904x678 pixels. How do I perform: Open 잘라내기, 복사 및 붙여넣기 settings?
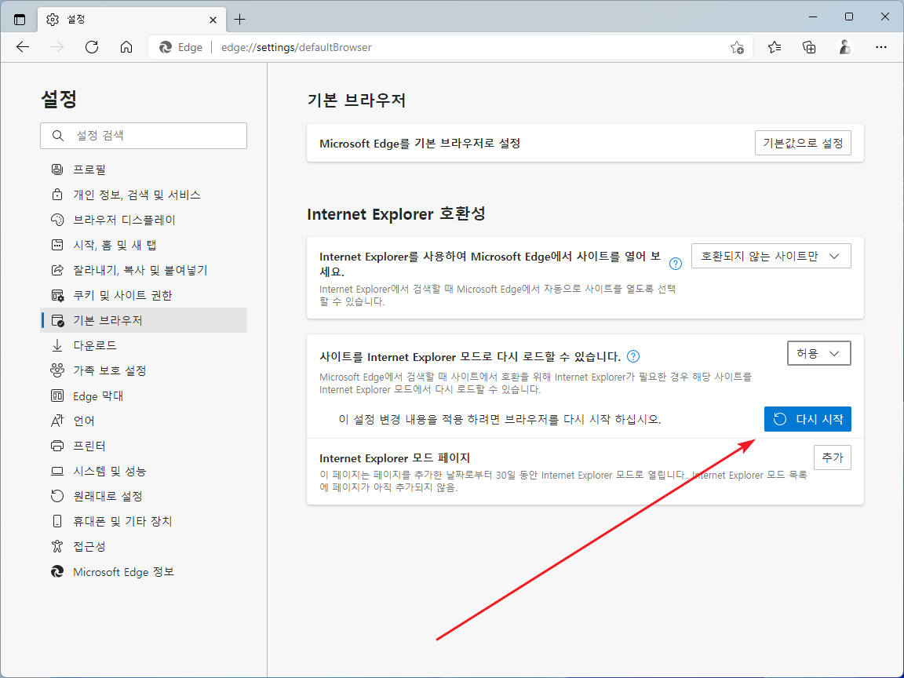click(x=144, y=270)
